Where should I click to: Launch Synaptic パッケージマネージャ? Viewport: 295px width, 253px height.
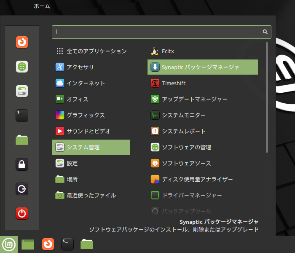(203, 67)
